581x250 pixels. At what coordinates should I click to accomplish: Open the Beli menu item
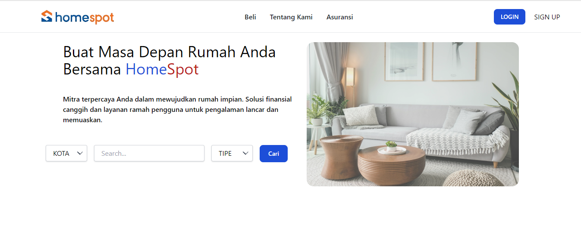click(x=250, y=17)
